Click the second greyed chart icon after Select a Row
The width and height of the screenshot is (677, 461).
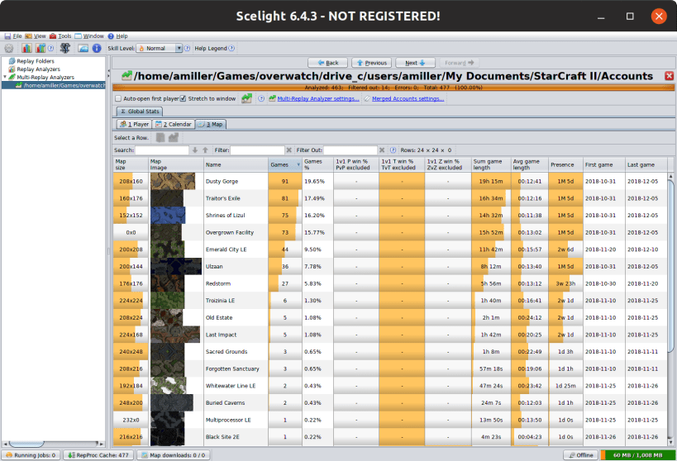(x=174, y=138)
